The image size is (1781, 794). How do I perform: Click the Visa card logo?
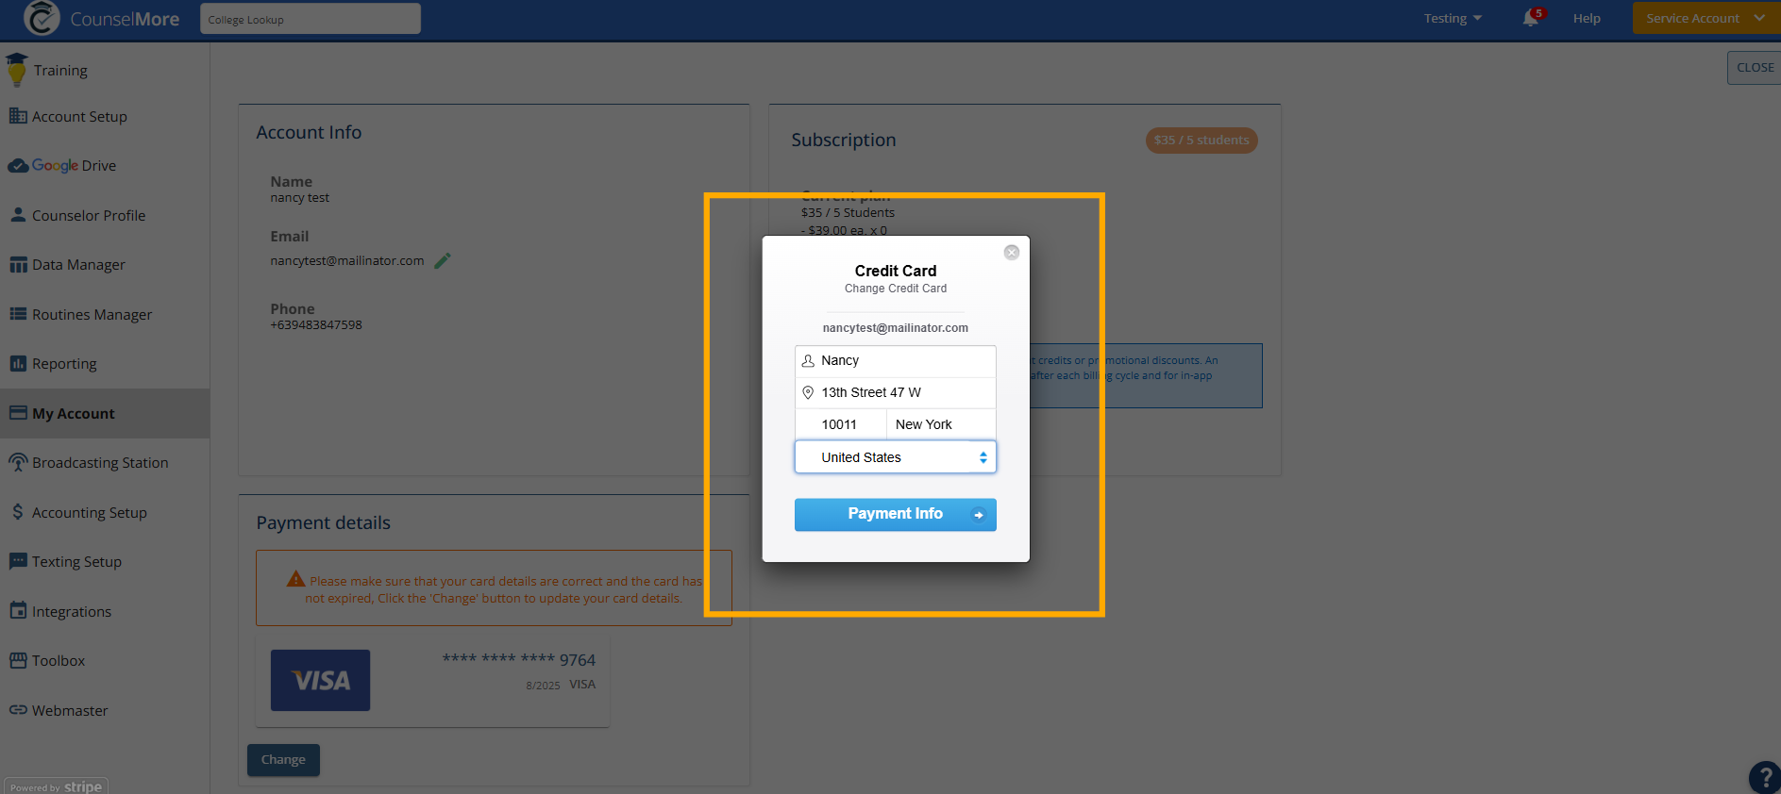pyautogui.click(x=320, y=680)
